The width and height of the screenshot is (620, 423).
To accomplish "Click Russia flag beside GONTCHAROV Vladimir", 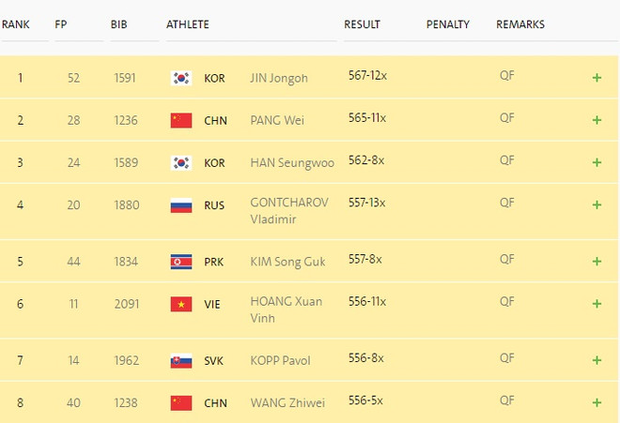I will point(181,205).
